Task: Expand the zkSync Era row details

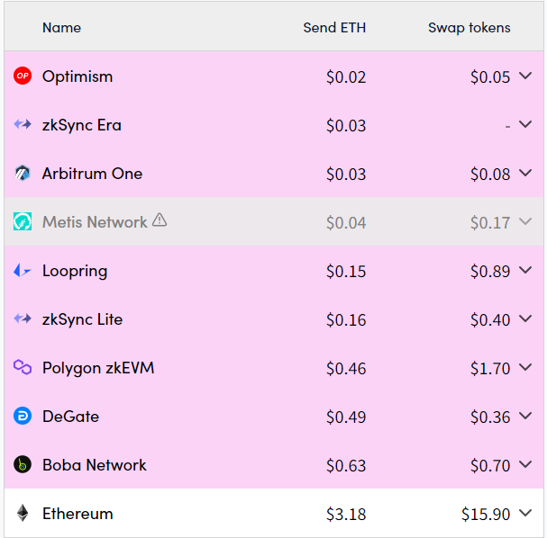Action: tap(525, 123)
